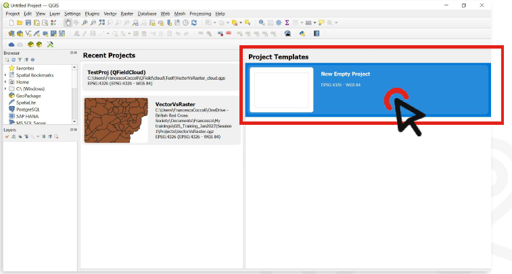Select Favorites in the Browser tree

(x=25, y=68)
